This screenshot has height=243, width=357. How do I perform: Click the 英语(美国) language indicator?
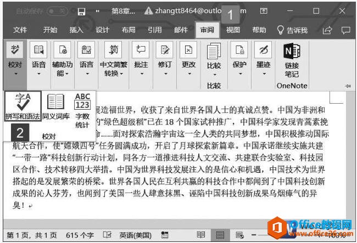click(x=136, y=235)
